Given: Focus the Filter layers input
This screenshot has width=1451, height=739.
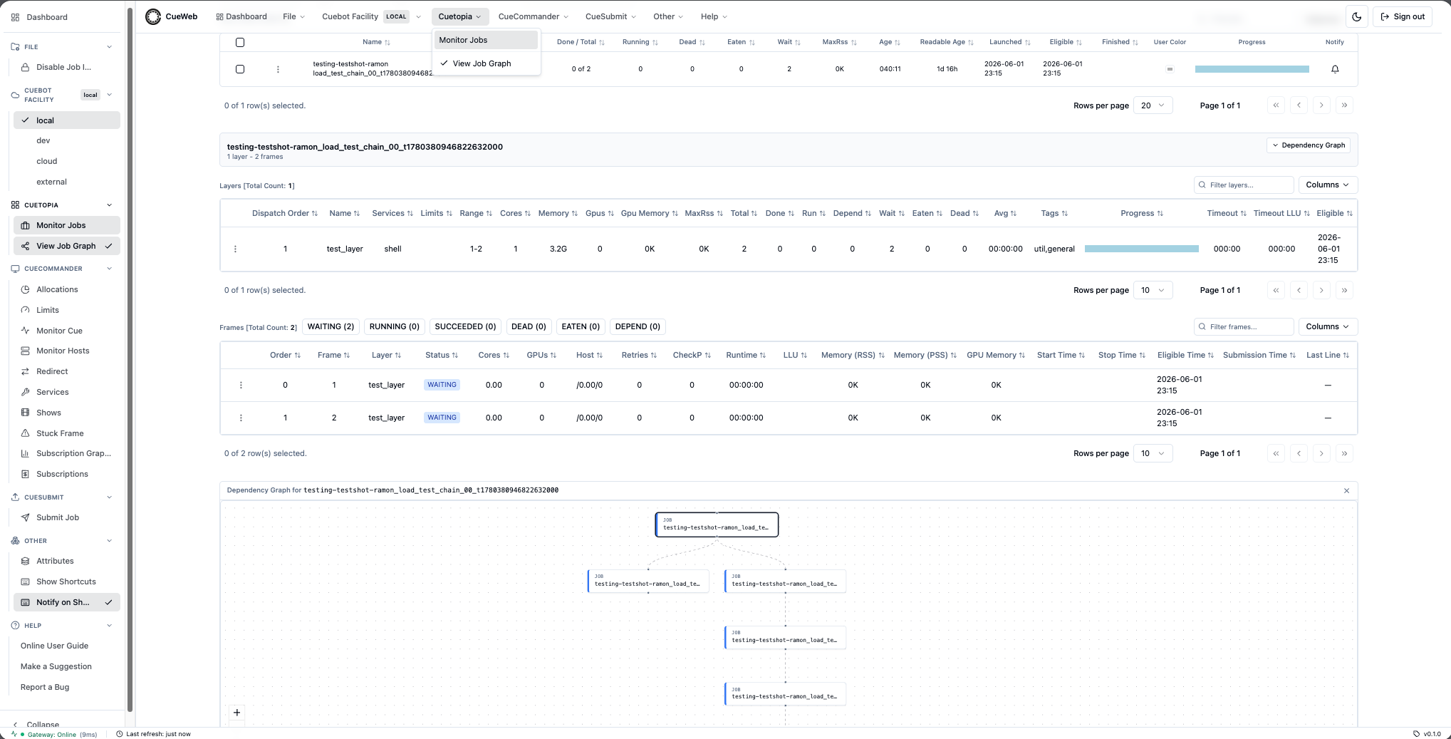Looking at the screenshot, I should pos(1244,185).
